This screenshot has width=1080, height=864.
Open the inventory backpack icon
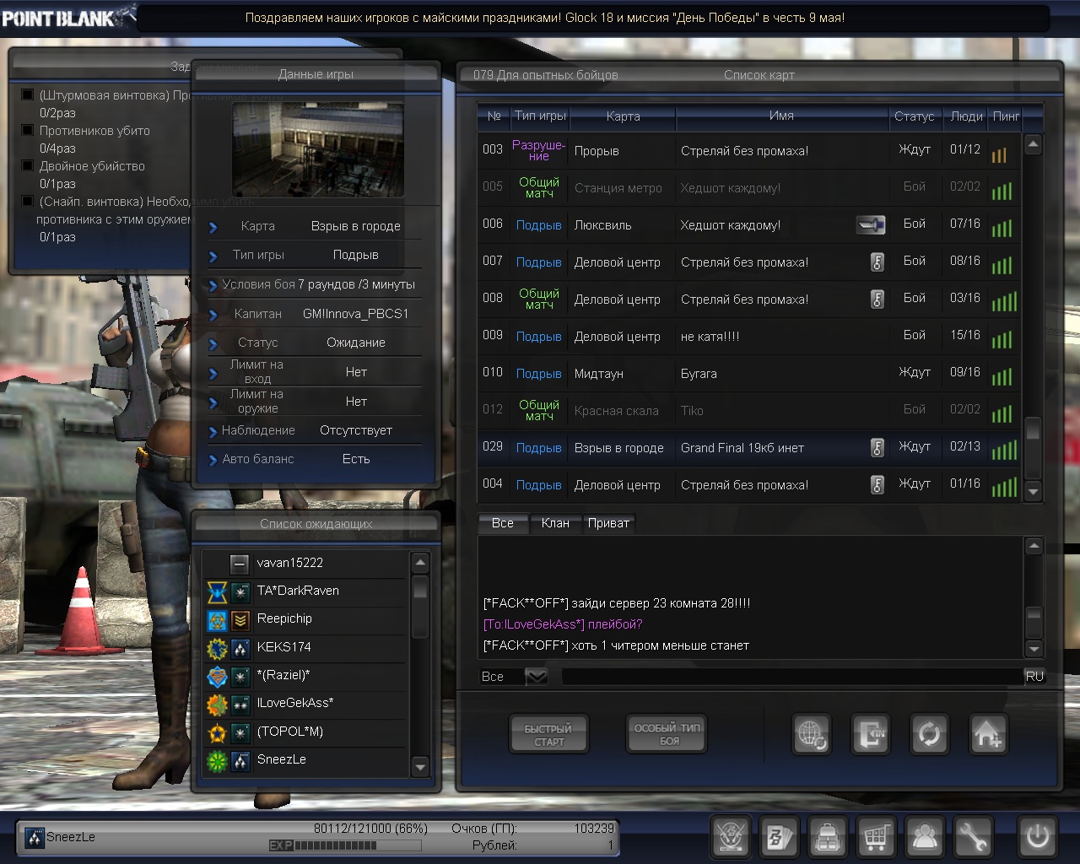pyautogui.click(x=828, y=837)
